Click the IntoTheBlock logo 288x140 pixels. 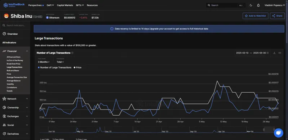point(14,5)
